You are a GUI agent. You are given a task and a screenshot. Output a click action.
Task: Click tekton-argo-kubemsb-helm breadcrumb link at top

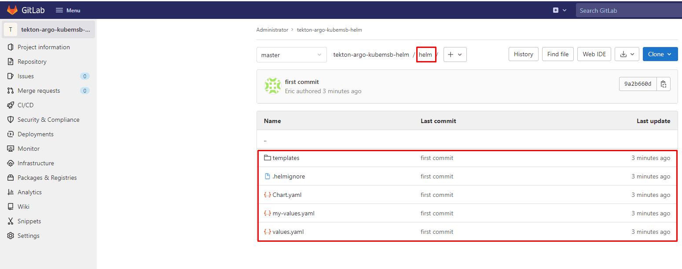(330, 30)
